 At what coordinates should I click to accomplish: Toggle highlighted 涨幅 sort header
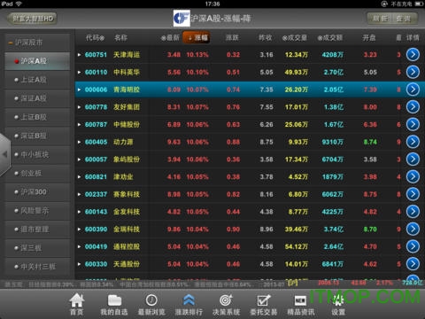(197, 37)
